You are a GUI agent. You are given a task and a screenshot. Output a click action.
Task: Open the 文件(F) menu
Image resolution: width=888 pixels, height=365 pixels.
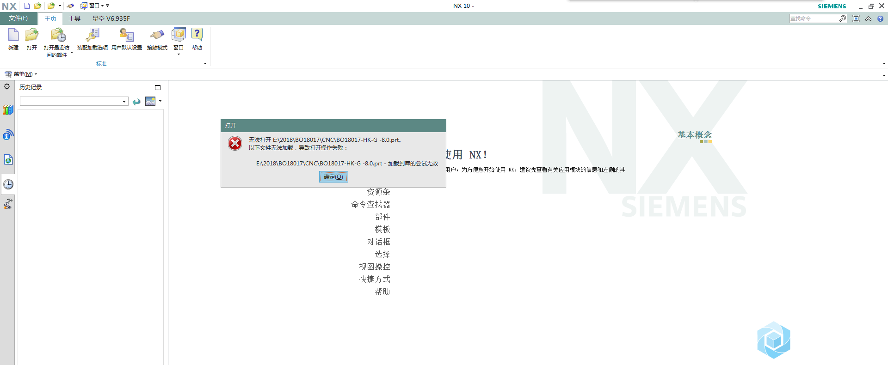18,18
